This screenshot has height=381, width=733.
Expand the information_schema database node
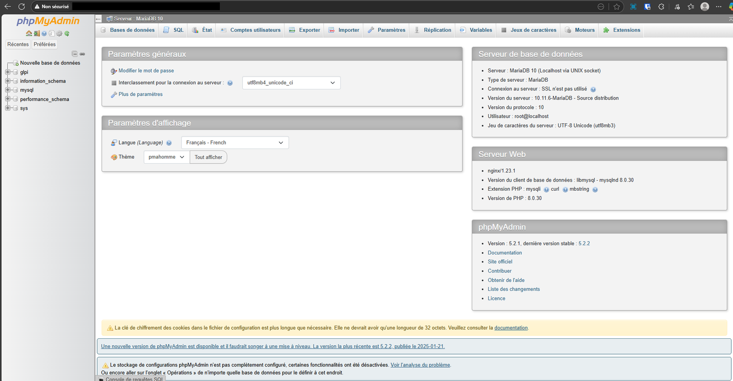coord(7,81)
